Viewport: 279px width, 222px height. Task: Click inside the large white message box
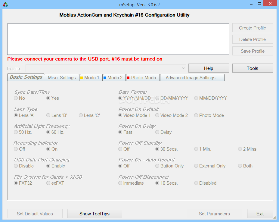(x=118, y=39)
